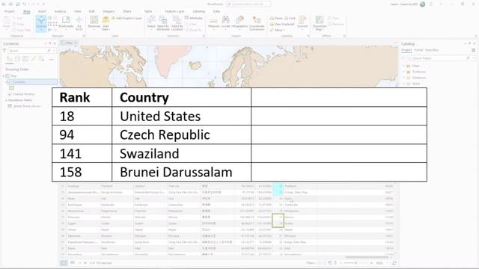Screen dimensions: 479x269
Task: Switch to the Analysis ribbon tab
Action: 60,11
